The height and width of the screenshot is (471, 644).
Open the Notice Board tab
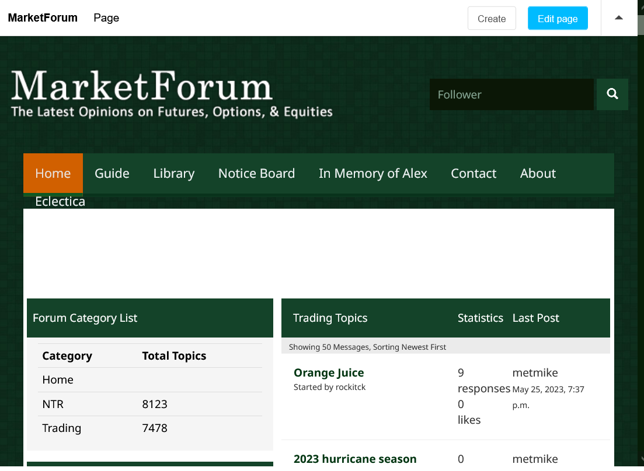(256, 173)
